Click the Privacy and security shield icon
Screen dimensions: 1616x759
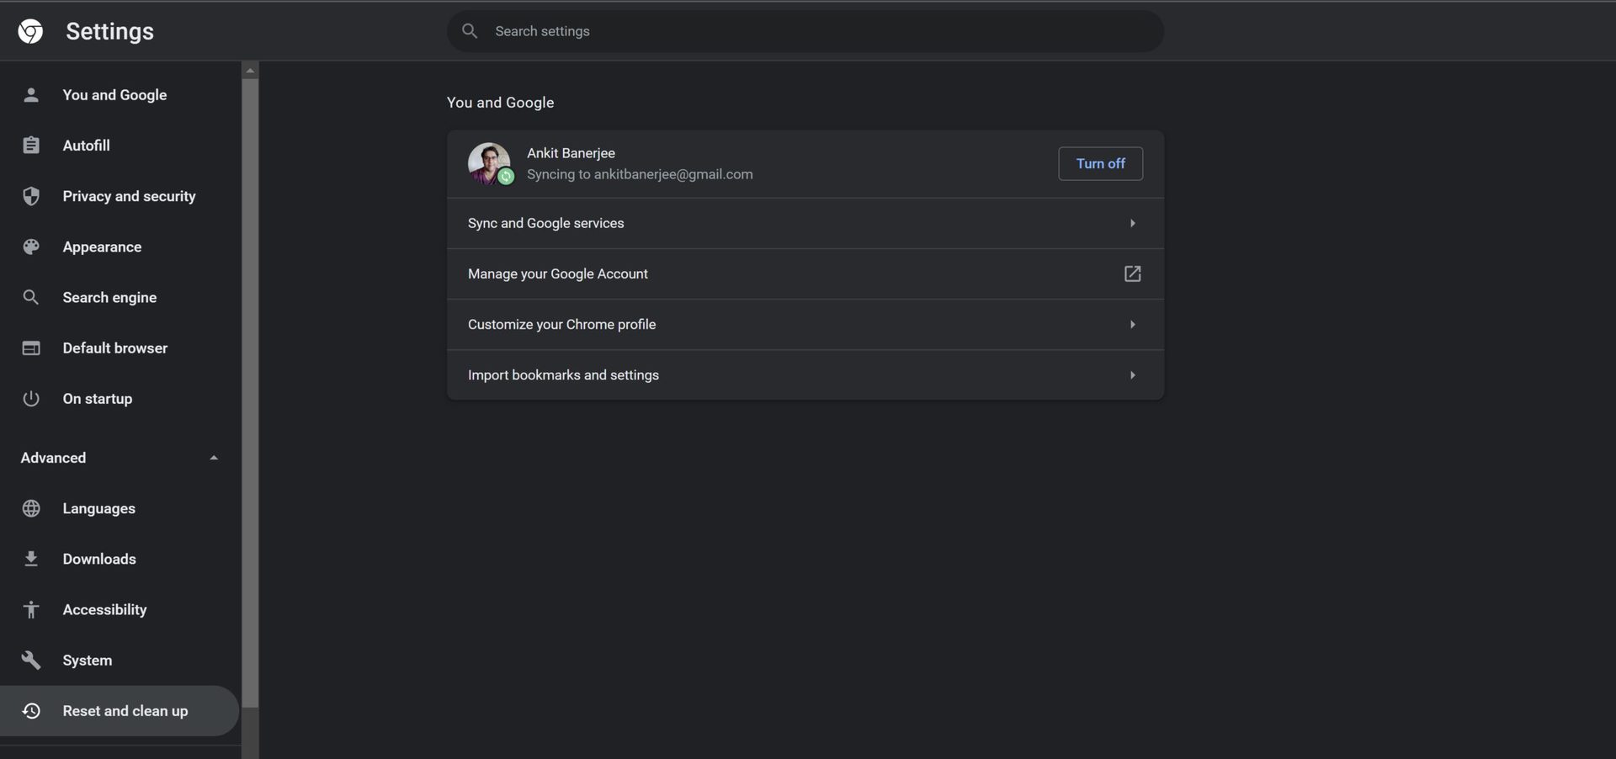point(31,196)
